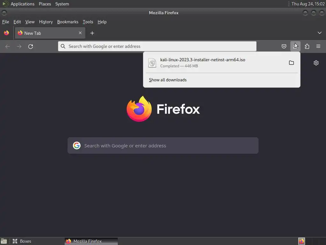
Task: Open the History menu
Action: 46,22
